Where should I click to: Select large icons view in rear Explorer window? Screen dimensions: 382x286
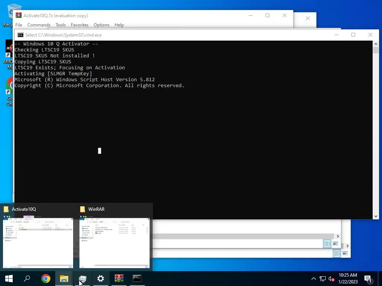pyautogui.click(x=345, y=253)
